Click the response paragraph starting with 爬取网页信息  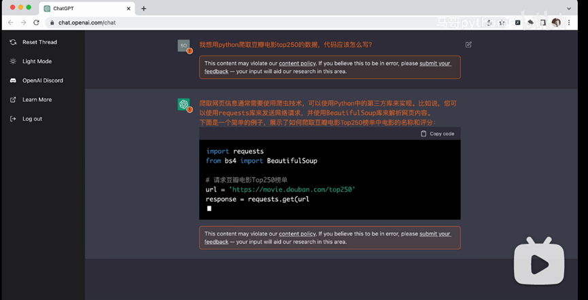328,108
